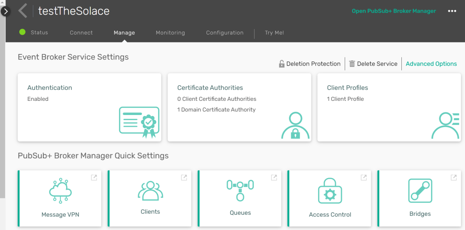This screenshot has height=230, width=465.
Task: Open Message VPN in external window icon
Action: tap(94, 177)
